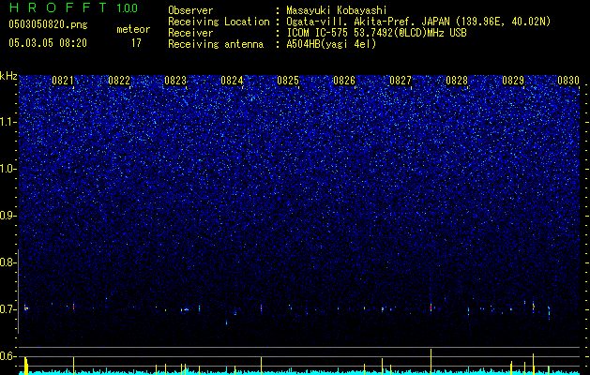Click the HROFFT program title

(x=59, y=7)
